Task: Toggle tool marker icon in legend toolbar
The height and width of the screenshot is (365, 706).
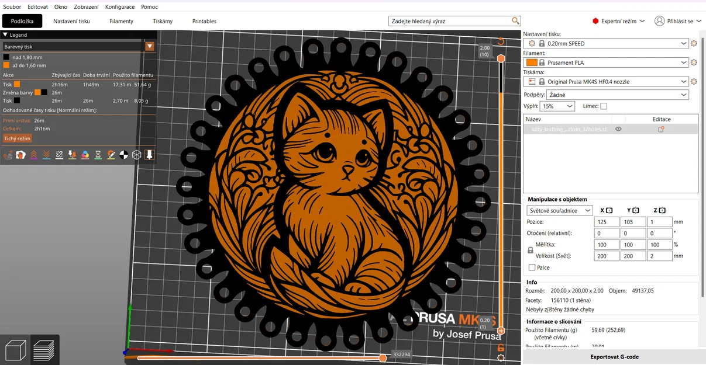Action: [150, 155]
